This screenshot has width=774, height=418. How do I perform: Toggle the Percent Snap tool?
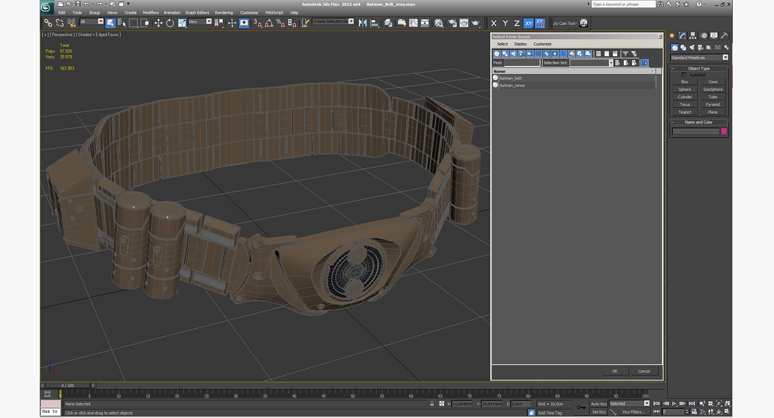pyautogui.click(x=280, y=23)
